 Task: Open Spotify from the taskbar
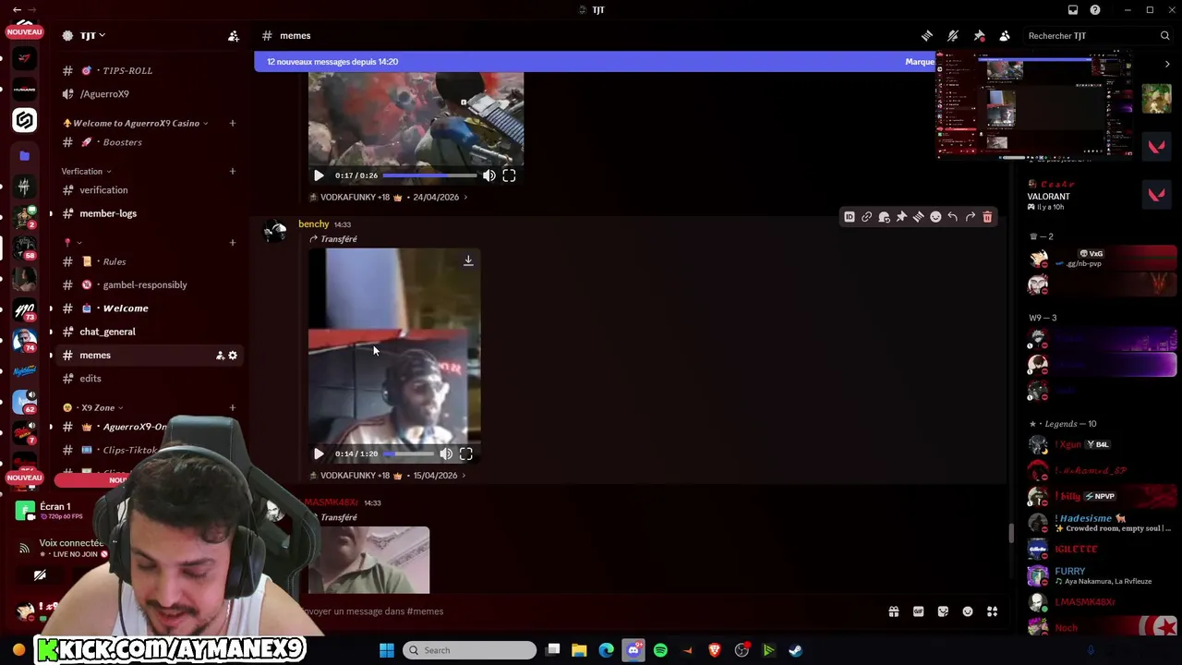tap(660, 650)
